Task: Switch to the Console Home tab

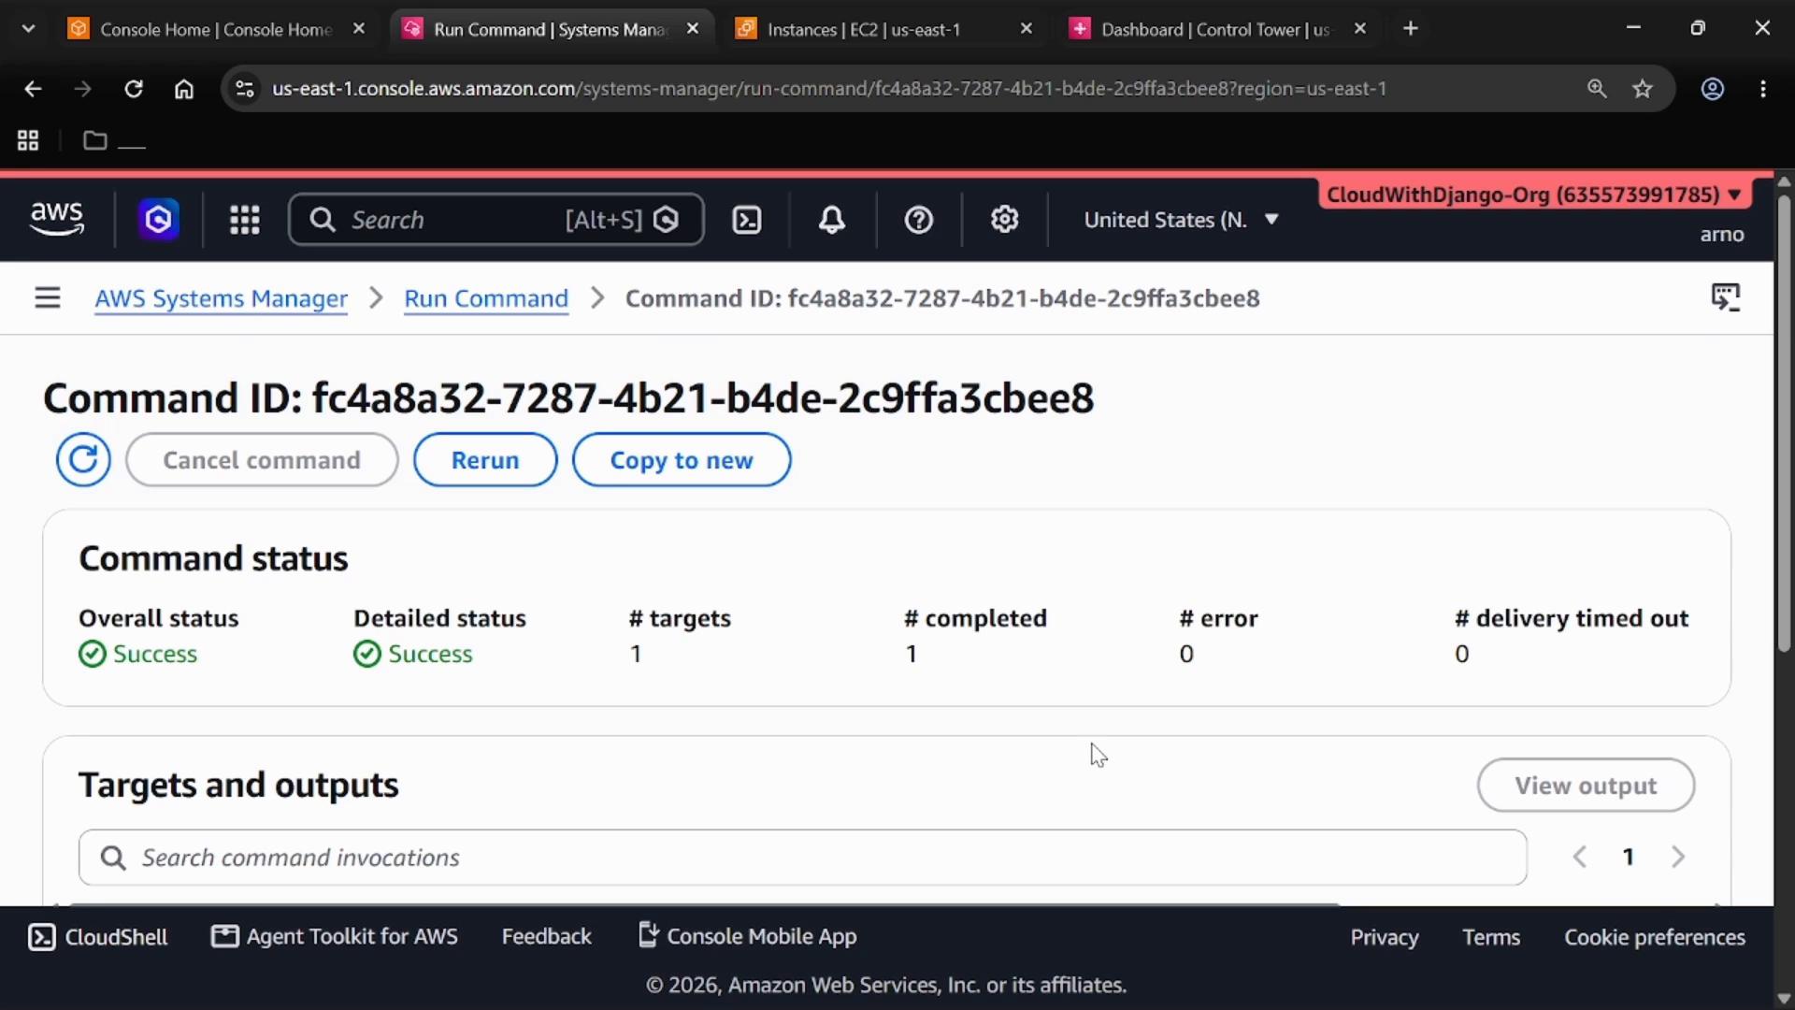Action: [215, 29]
